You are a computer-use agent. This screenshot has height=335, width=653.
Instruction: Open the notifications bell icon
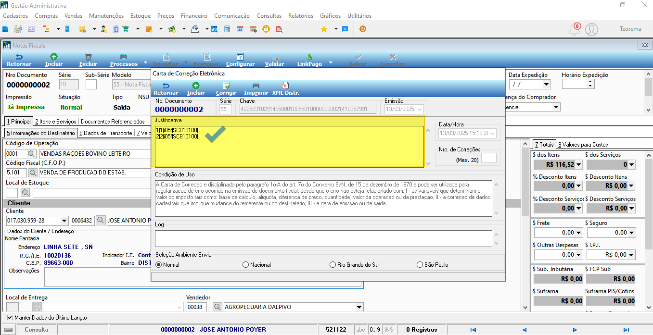(x=575, y=29)
